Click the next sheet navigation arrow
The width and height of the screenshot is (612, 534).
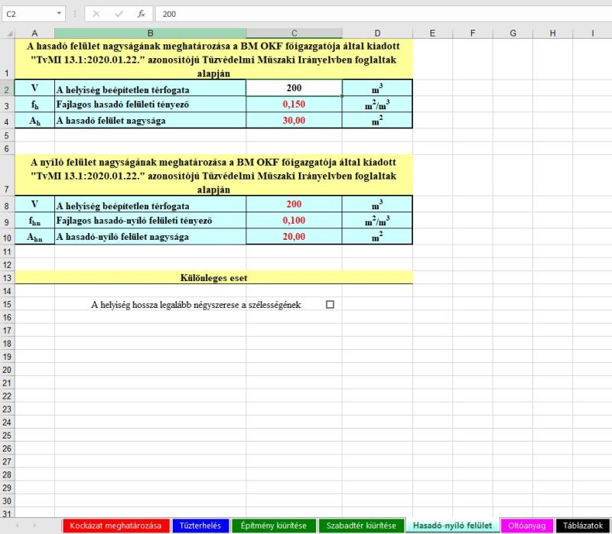(34, 526)
